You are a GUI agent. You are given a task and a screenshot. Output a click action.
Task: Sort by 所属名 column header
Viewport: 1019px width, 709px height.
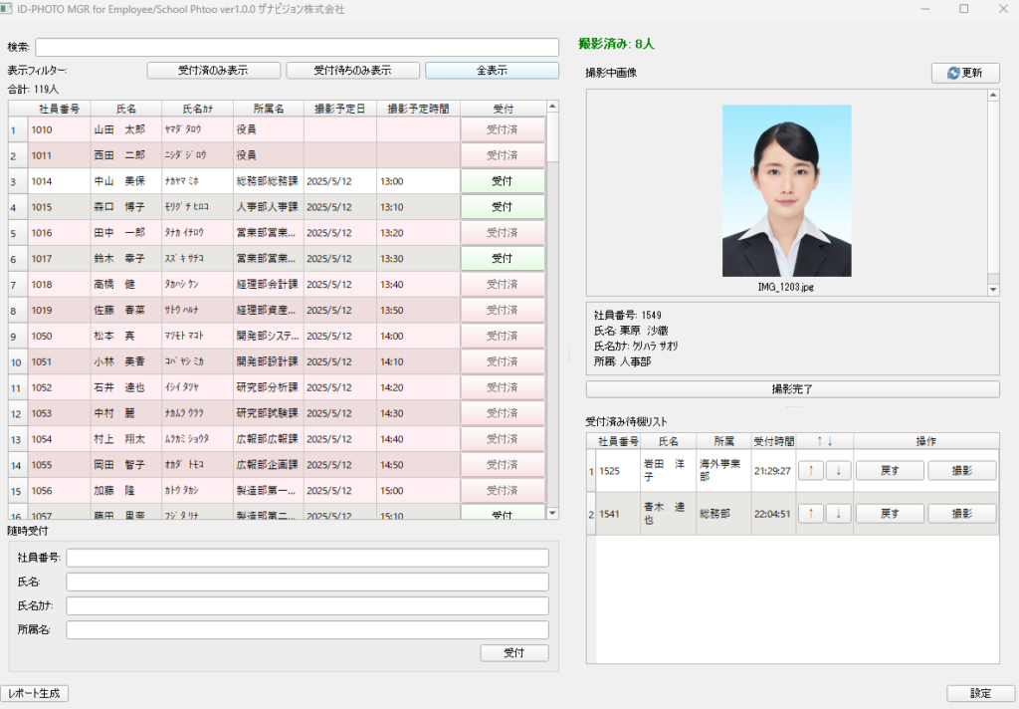[x=269, y=109]
